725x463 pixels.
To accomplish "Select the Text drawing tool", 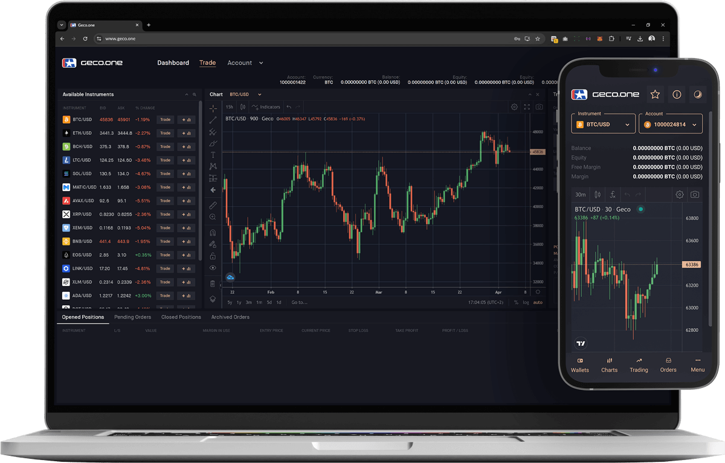I will (x=213, y=155).
